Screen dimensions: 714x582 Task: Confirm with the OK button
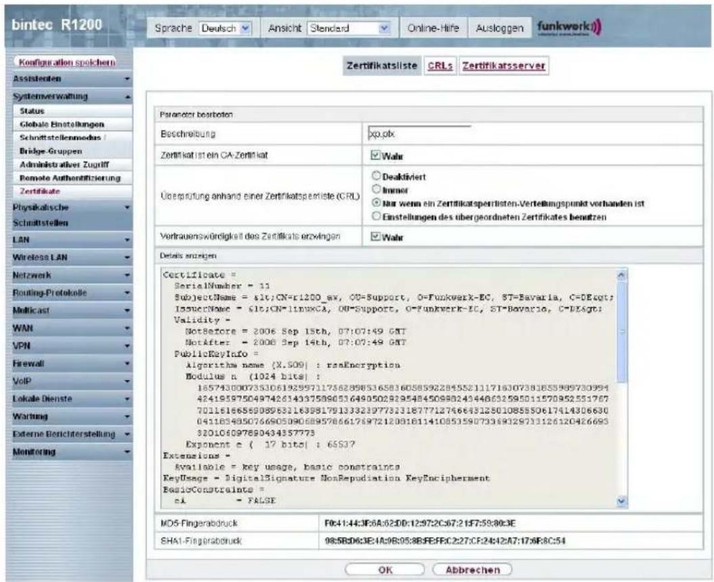click(385, 570)
